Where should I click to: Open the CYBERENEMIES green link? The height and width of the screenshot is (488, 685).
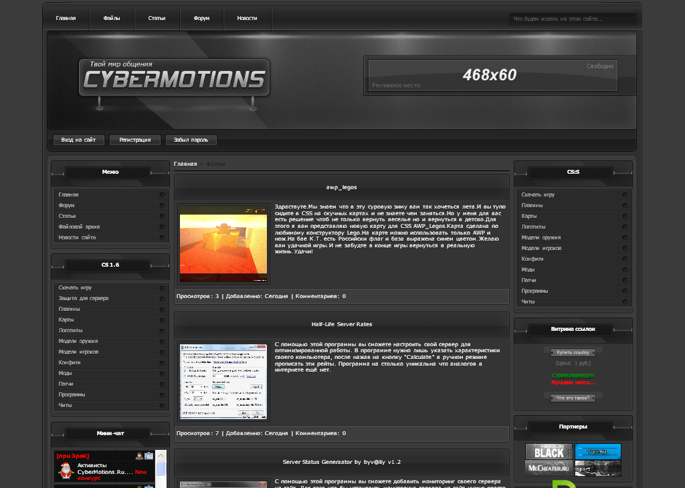(x=573, y=376)
